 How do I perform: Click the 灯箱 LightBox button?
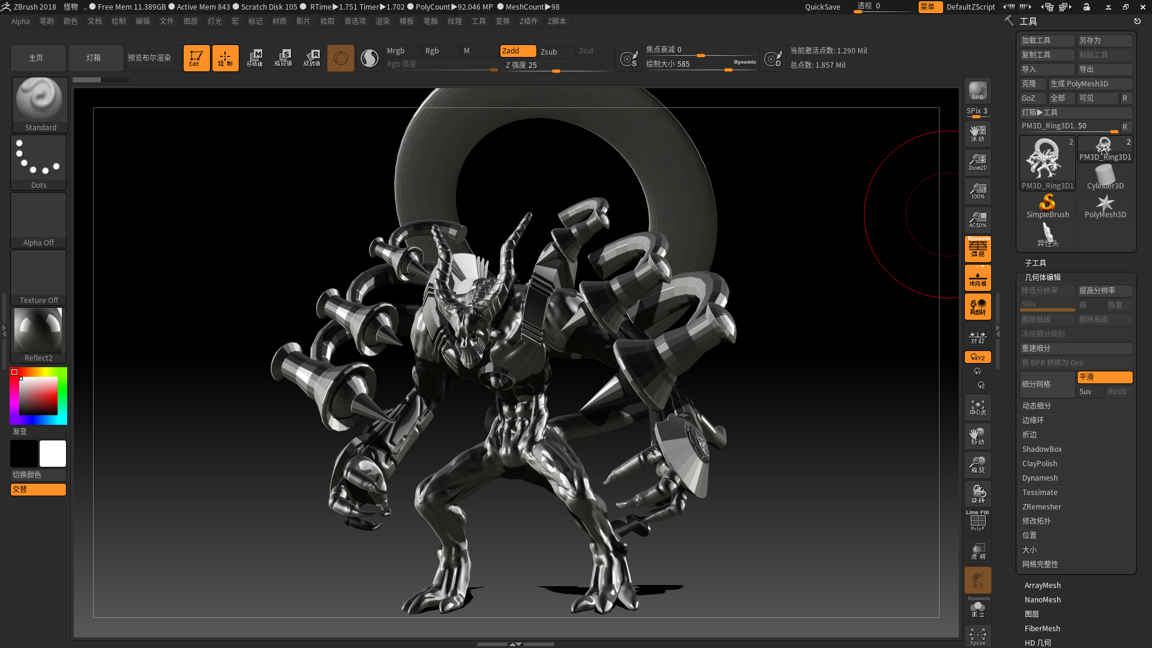tap(94, 58)
